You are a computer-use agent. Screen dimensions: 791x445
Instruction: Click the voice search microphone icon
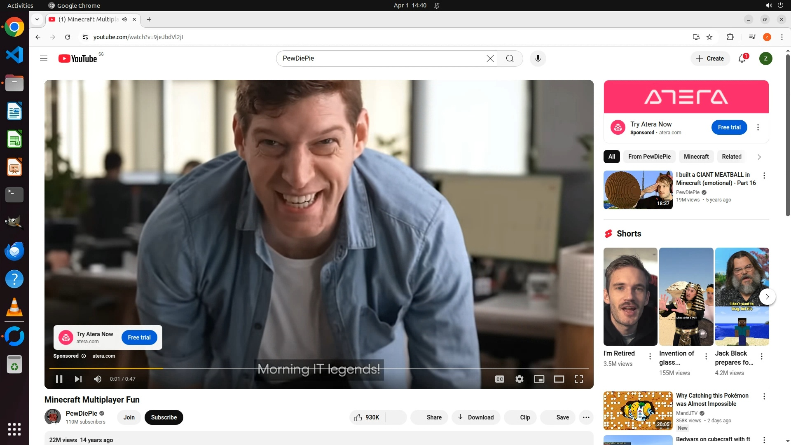point(538,59)
